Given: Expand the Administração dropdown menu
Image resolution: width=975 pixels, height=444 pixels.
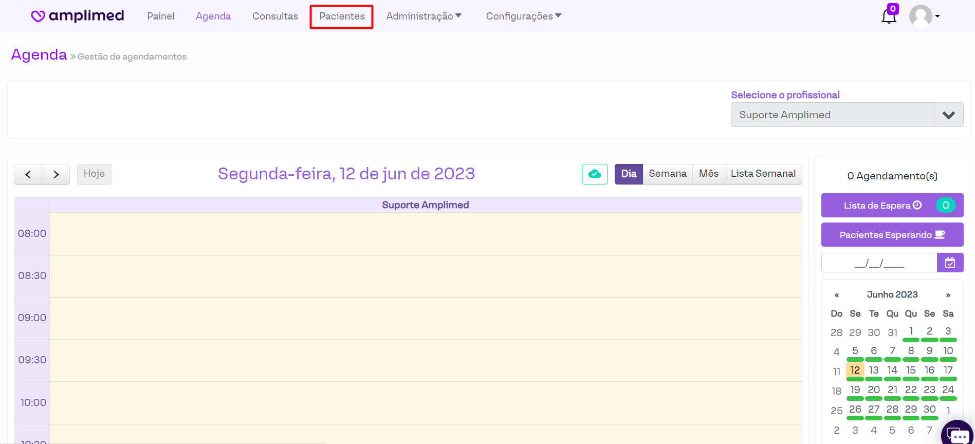Looking at the screenshot, I should pyautogui.click(x=424, y=16).
